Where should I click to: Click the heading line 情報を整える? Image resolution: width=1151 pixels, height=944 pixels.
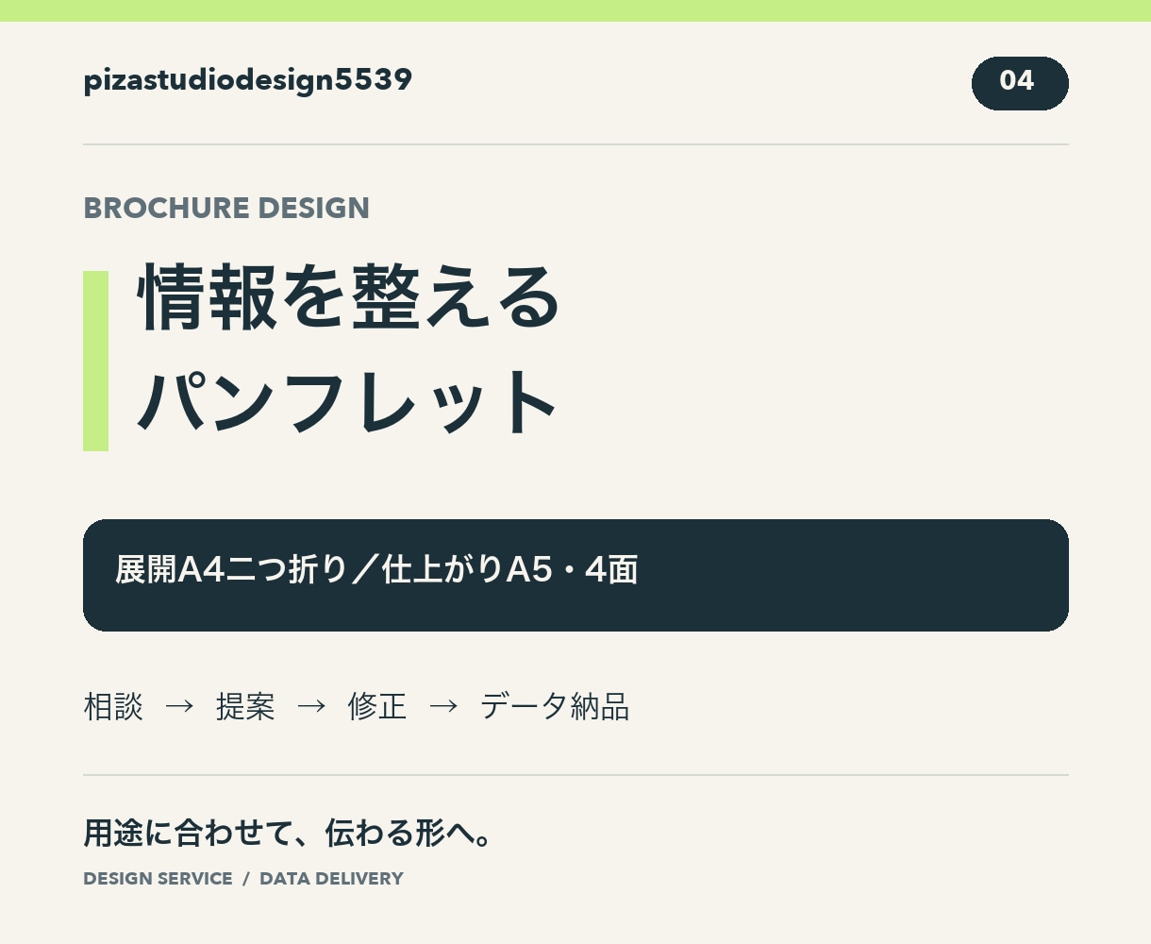[x=350, y=297]
